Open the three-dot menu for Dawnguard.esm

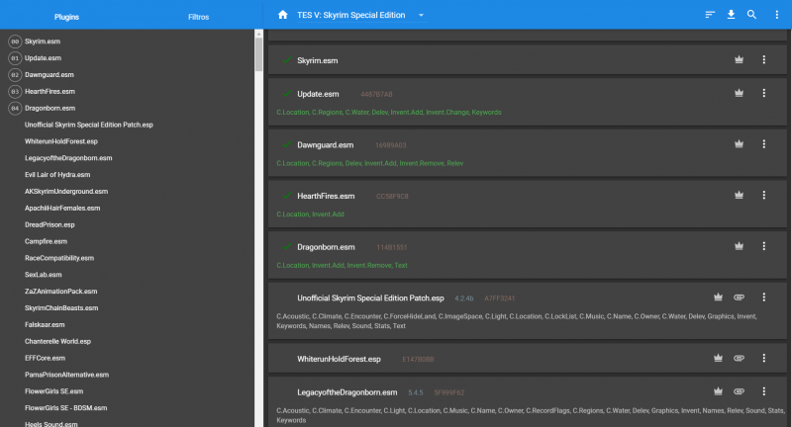pos(763,144)
